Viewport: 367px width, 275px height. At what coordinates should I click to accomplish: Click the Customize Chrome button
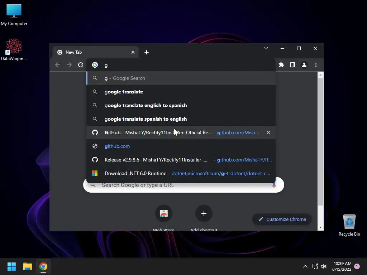(x=282, y=219)
